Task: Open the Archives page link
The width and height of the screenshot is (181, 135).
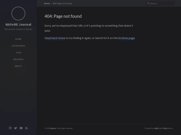Action: tap(126, 38)
